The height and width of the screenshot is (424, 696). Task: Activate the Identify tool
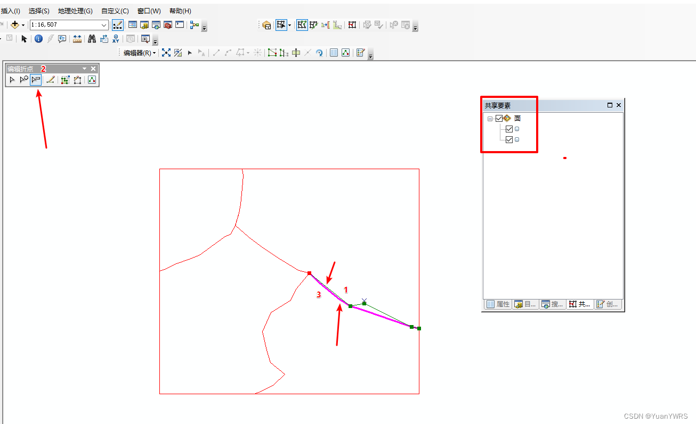click(x=38, y=39)
